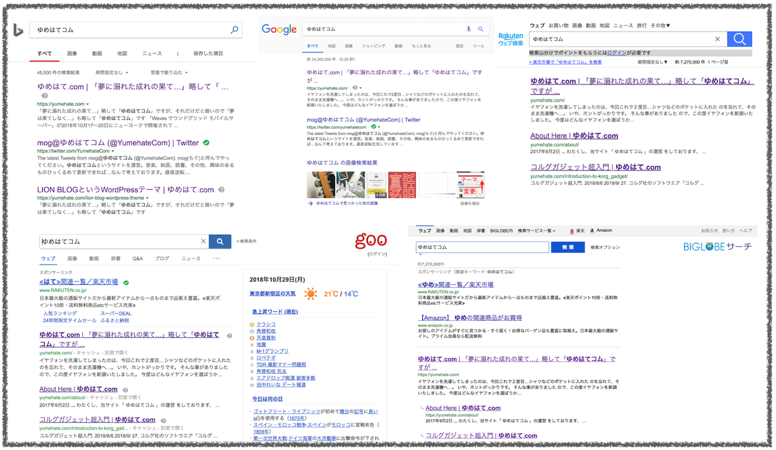Open BIGLOBE's 検索サービス一覧 dropdown
Viewport: 776px width, 450px height.
537,230
